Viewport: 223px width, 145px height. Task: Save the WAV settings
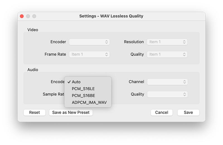pyautogui.click(x=188, y=112)
